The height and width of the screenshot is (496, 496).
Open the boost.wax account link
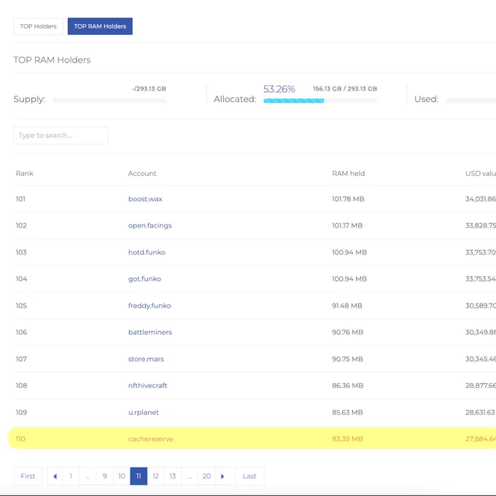(145, 199)
